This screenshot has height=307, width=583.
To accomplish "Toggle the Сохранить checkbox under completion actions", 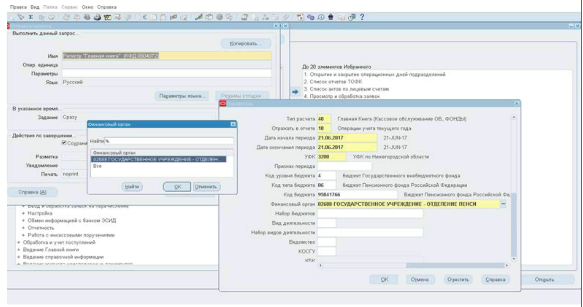I will (64, 143).
